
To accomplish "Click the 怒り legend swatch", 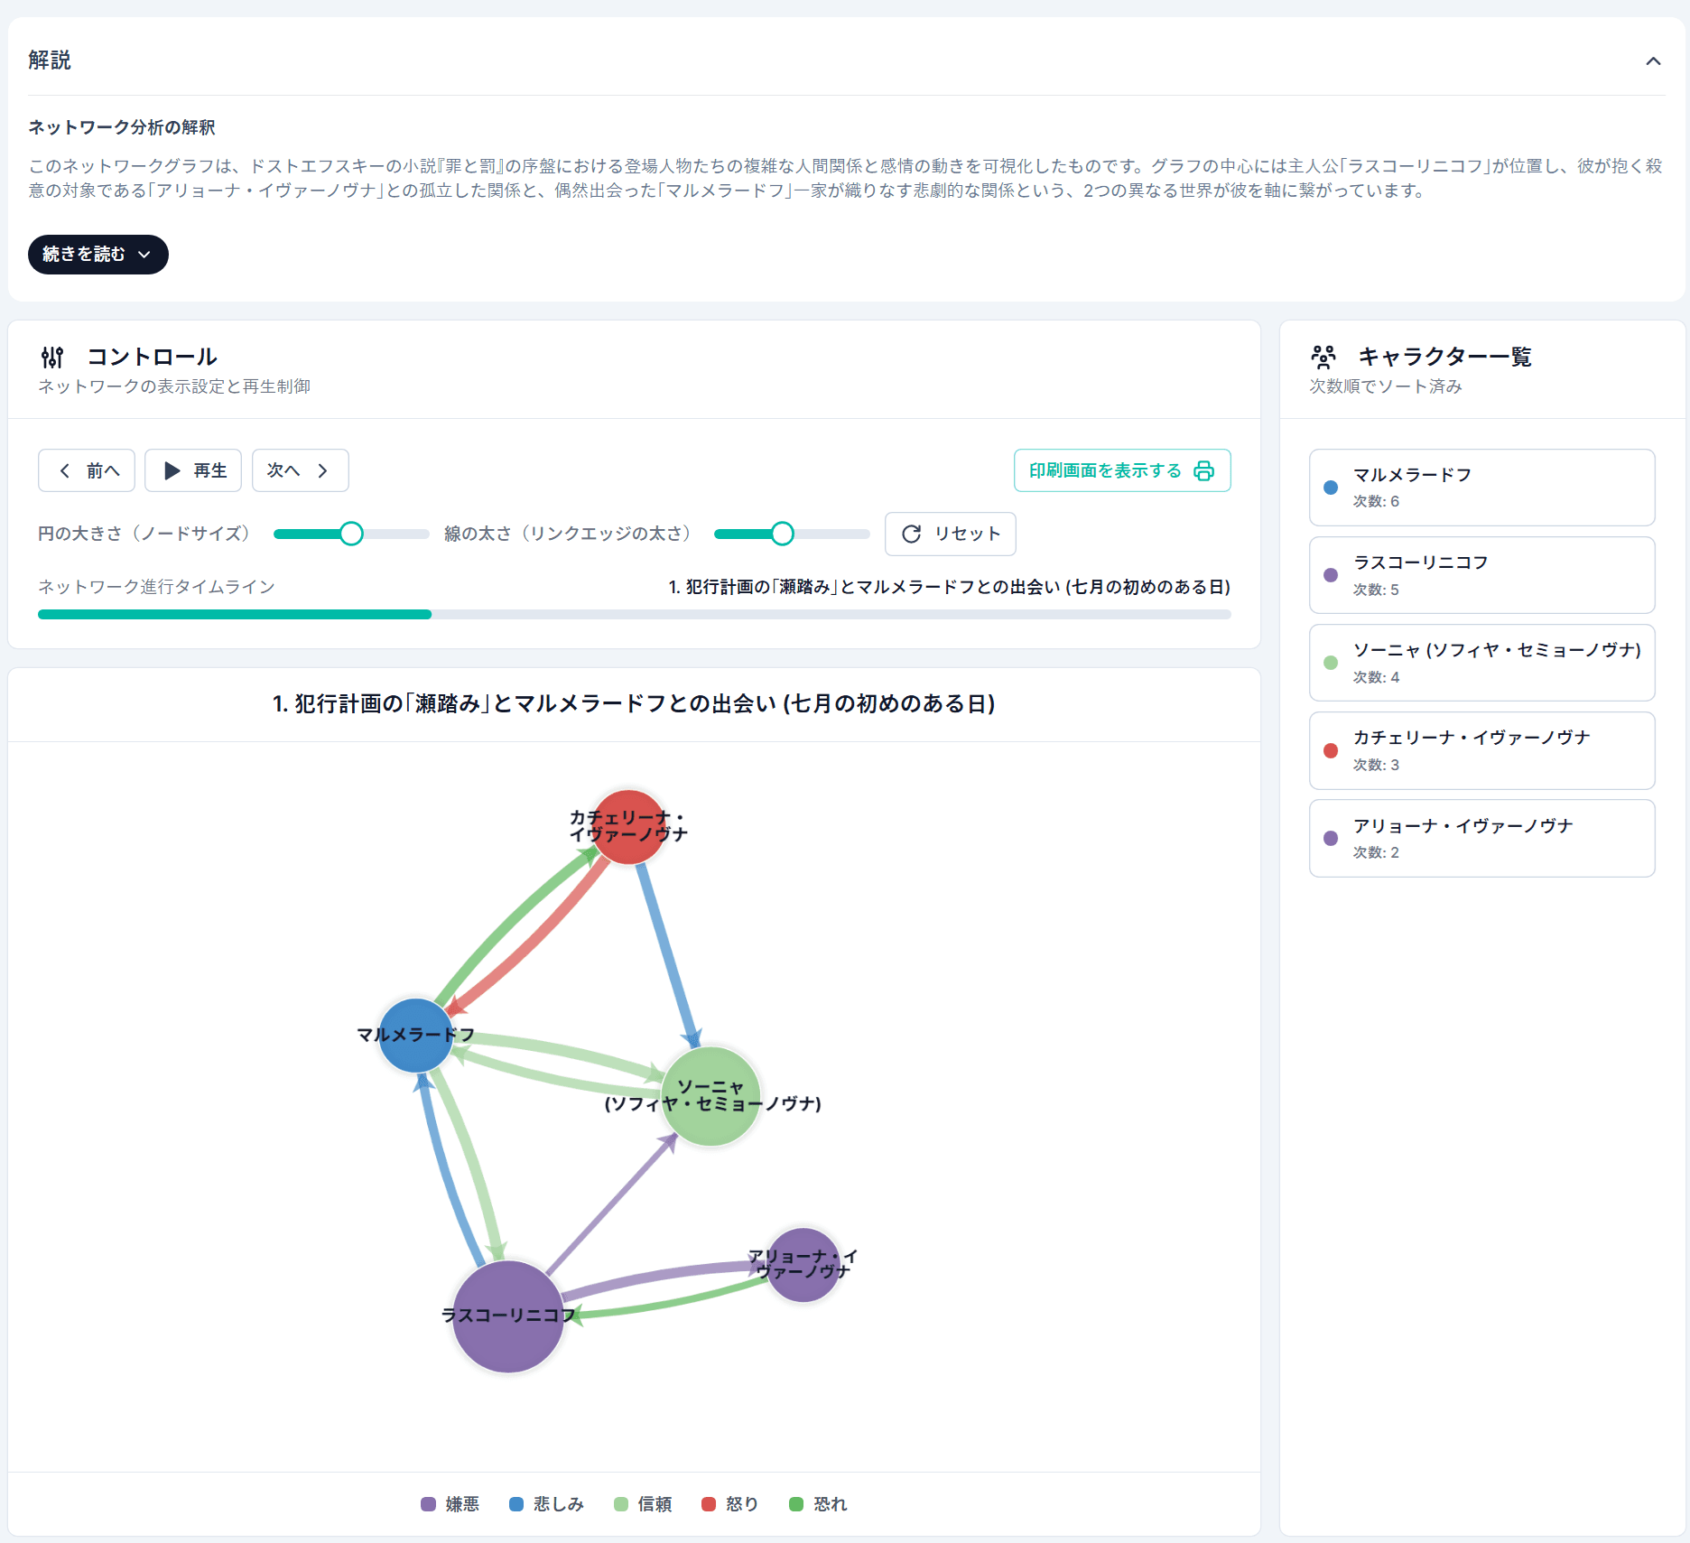I will tap(709, 1504).
